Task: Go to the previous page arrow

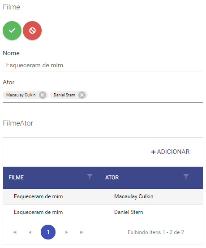Action: pos(30,232)
